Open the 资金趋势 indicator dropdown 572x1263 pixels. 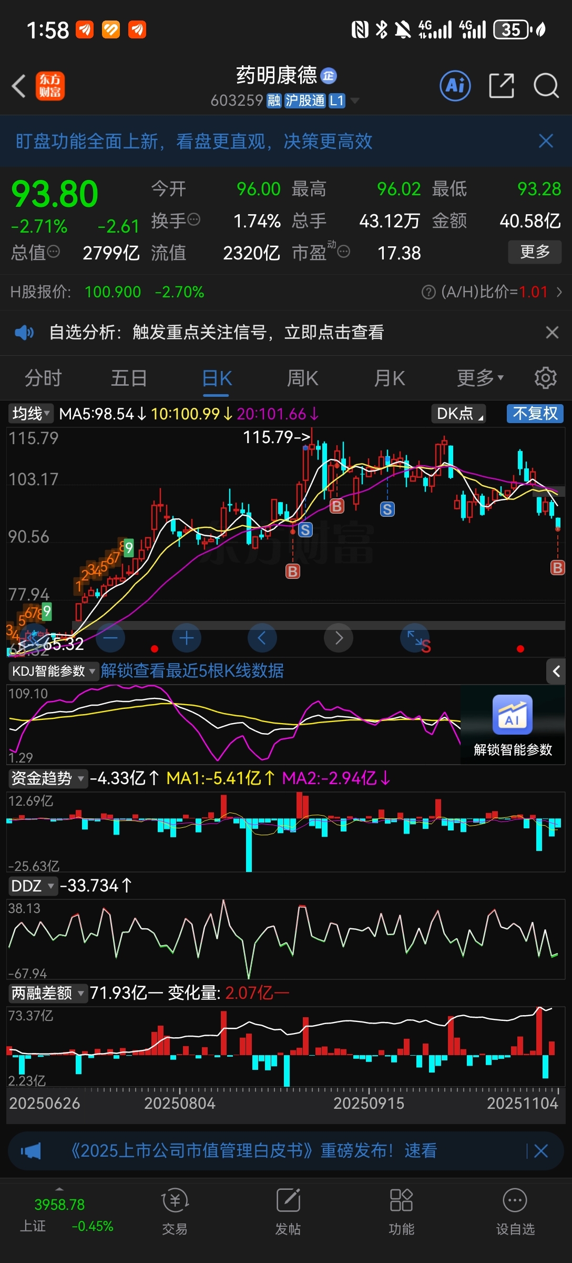point(48,778)
